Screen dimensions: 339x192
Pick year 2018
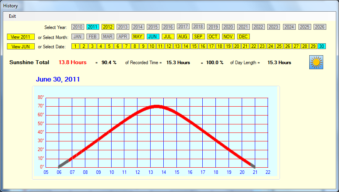198,26
